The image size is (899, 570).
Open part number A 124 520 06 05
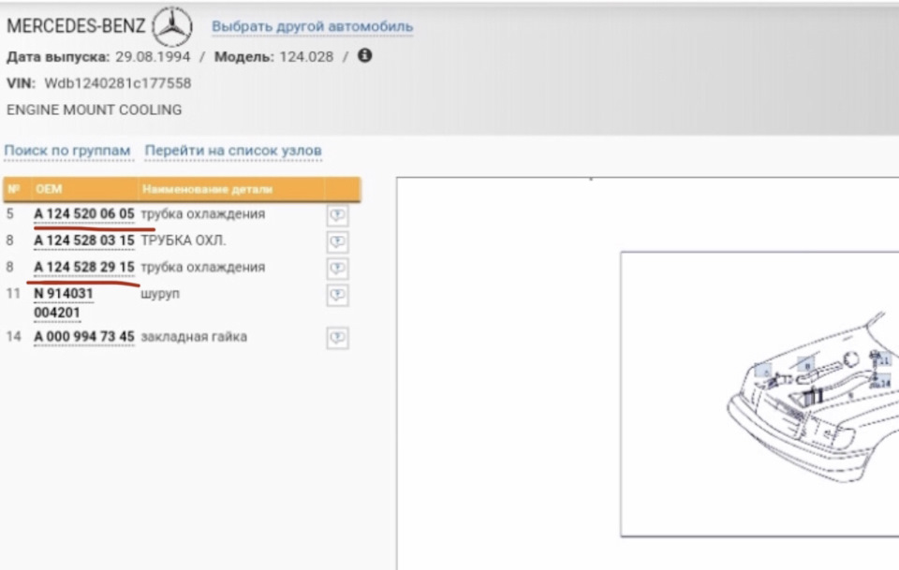tap(84, 213)
